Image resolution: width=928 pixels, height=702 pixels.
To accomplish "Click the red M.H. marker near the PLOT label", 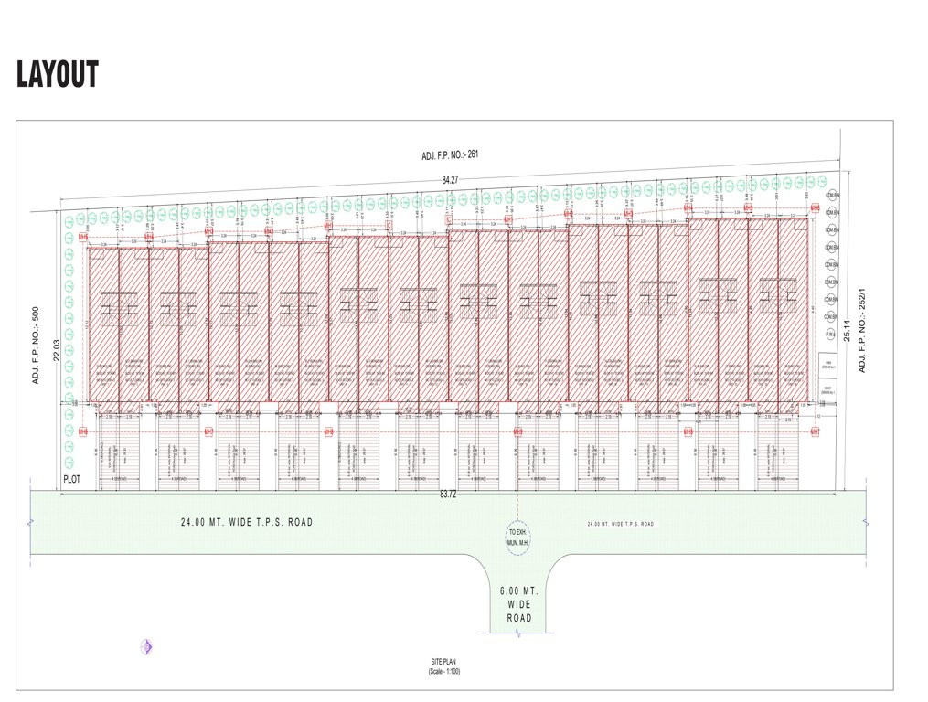I will coord(83,432).
